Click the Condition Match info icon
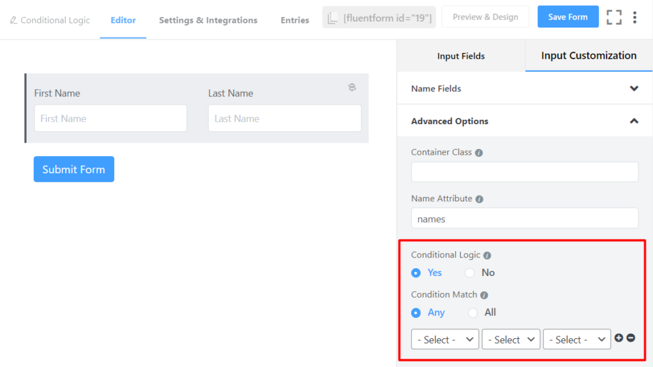This screenshot has width=653, height=367. pos(484,295)
